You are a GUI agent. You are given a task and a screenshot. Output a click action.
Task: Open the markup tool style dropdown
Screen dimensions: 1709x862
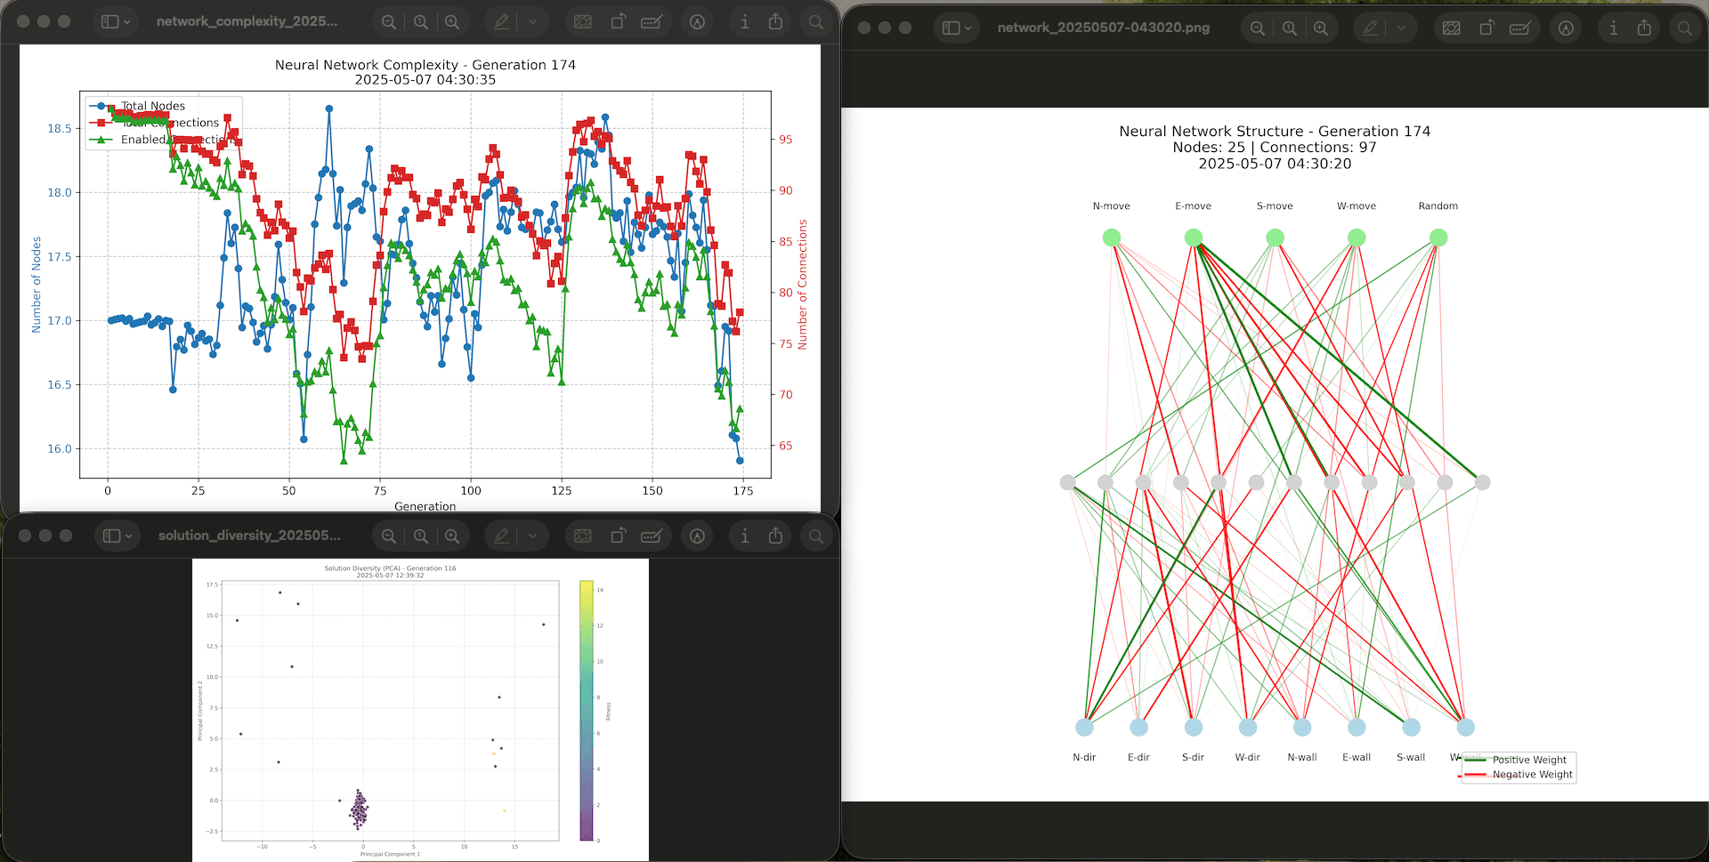(x=531, y=21)
